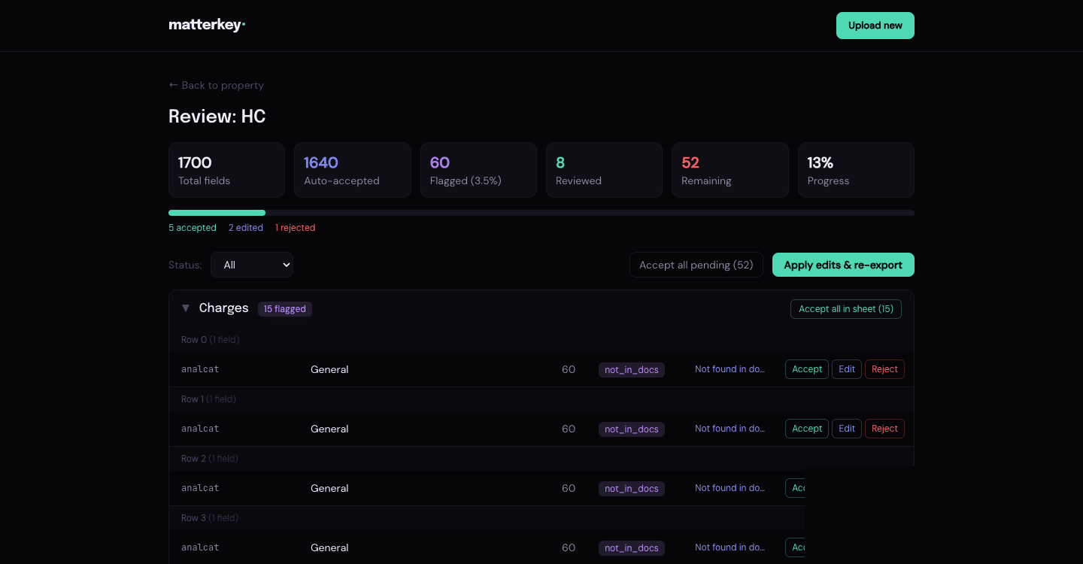Edit the analcat field in Row 0
The width and height of the screenshot is (1083, 564).
click(x=846, y=369)
